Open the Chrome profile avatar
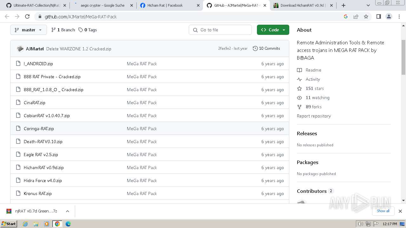The image size is (406, 228). tap(389, 16)
